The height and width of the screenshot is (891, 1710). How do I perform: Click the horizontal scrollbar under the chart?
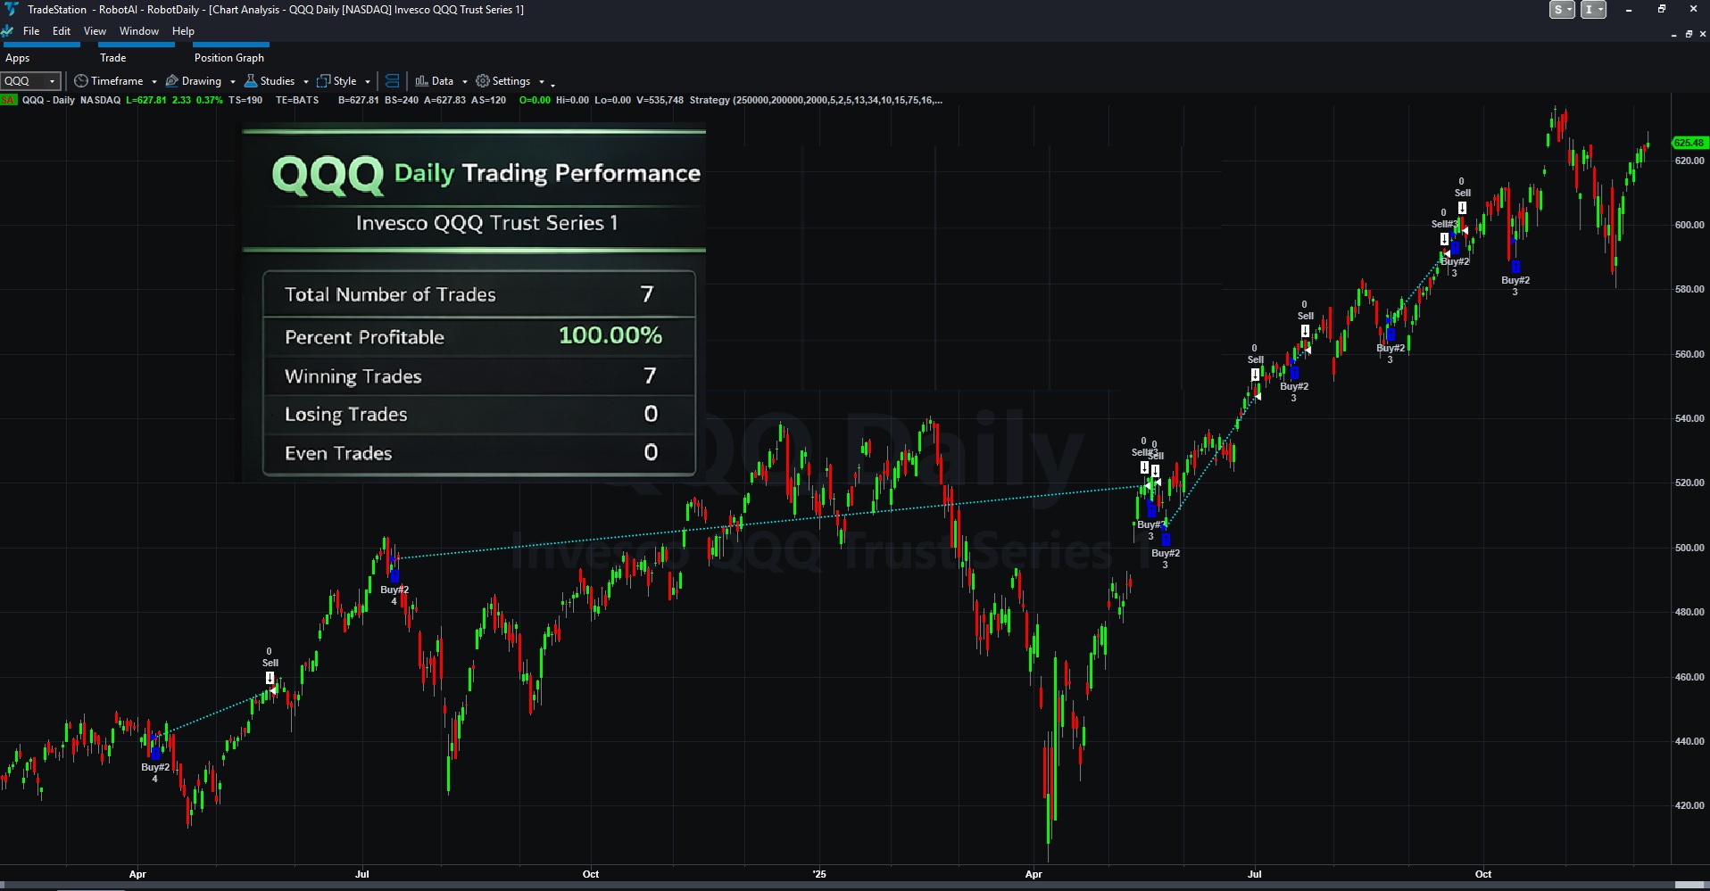coord(855,886)
